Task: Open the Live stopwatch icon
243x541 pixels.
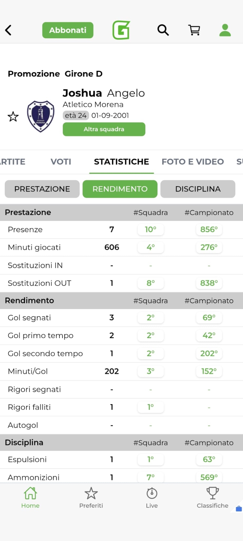Action: (152, 498)
